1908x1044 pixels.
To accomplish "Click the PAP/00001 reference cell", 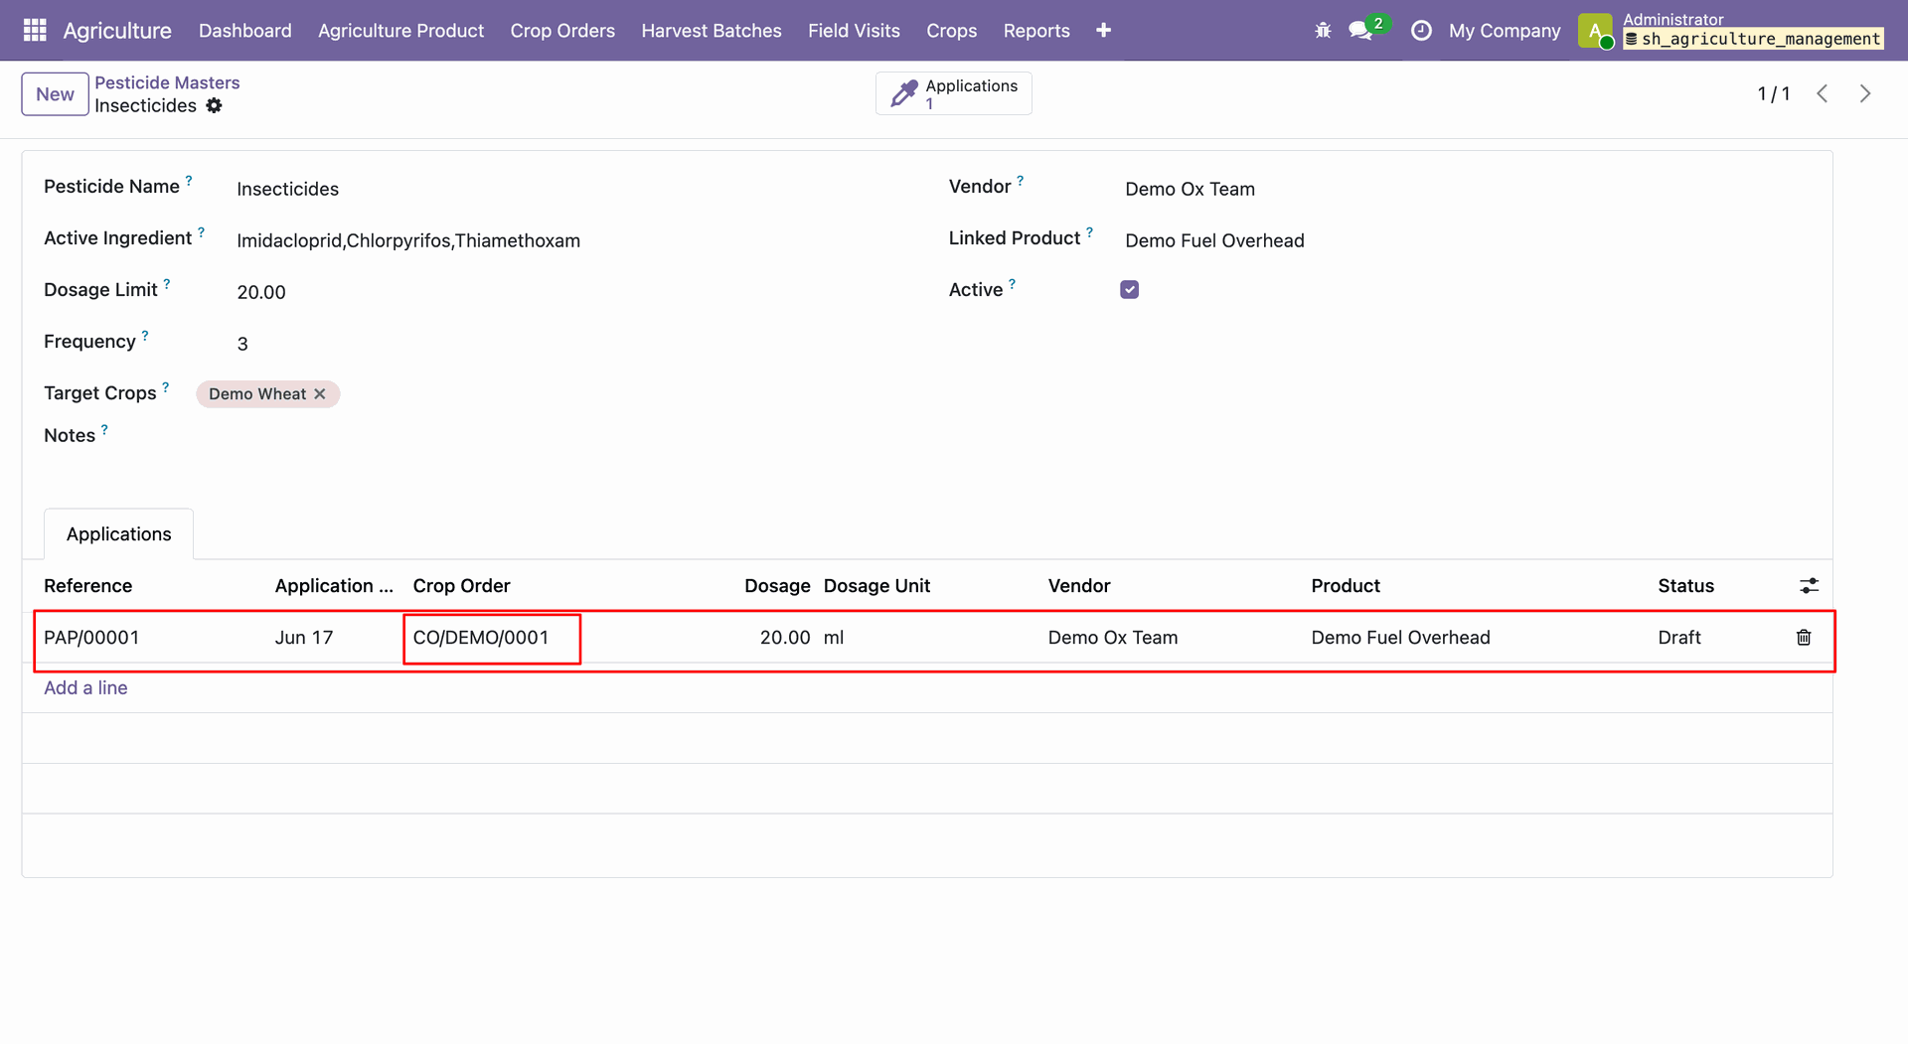I will pyautogui.click(x=91, y=638).
